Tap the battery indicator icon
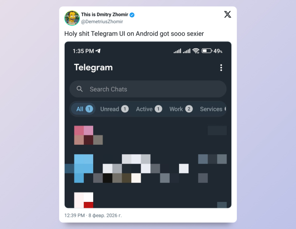 click(x=207, y=51)
